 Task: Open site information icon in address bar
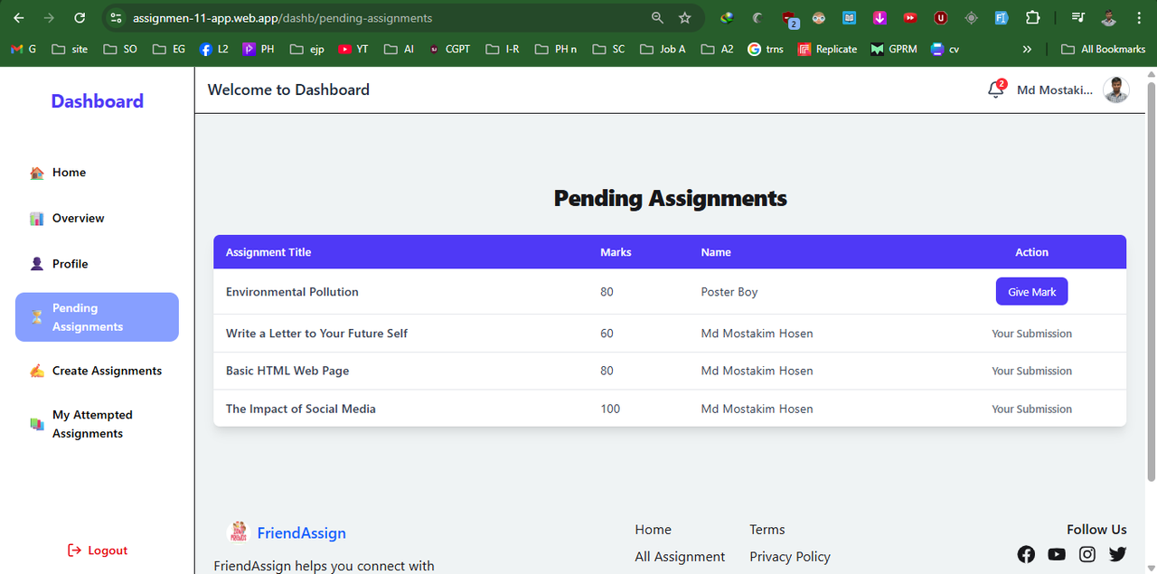click(115, 18)
